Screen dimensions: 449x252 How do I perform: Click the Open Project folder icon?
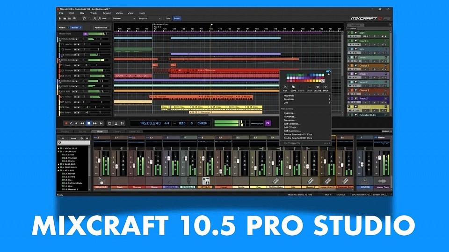click(x=65, y=19)
